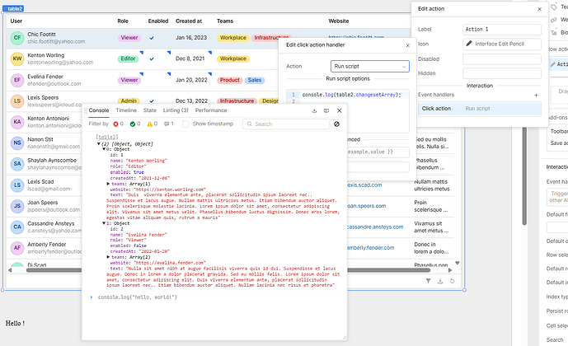Click table horizontal scroll right arrow
This screenshot has width=568, height=346.
click(x=450, y=270)
